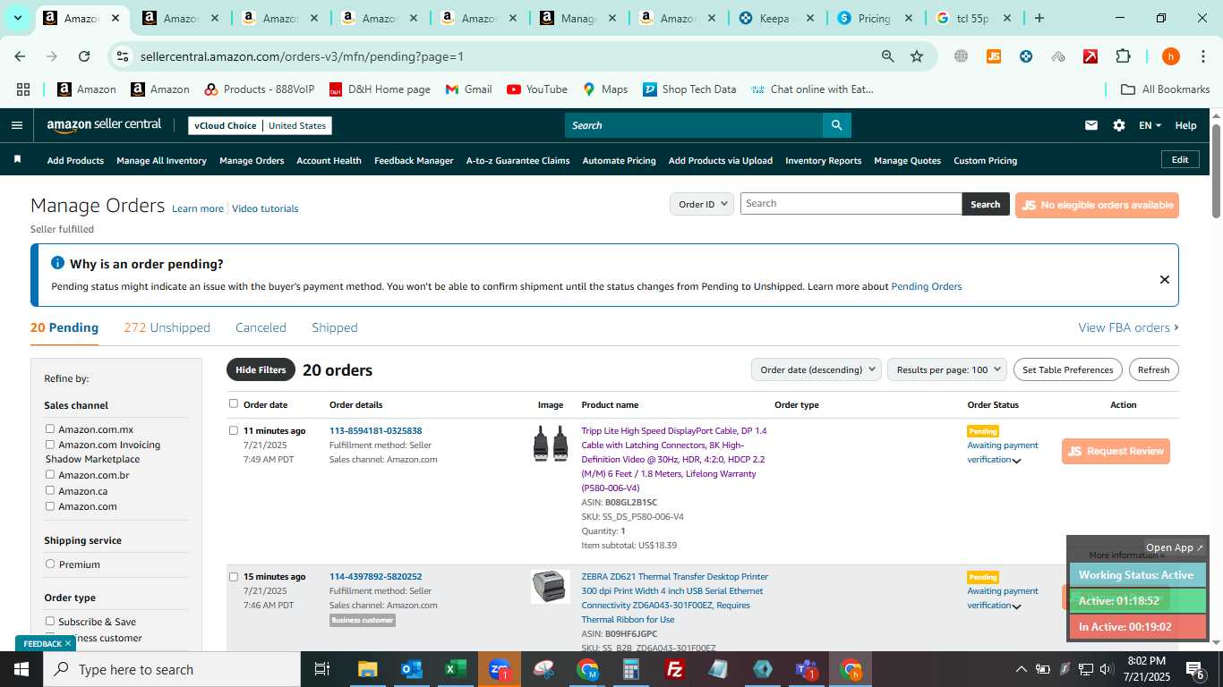The height and width of the screenshot is (687, 1223).
Task: Open the YouTube bookmark
Action: click(537, 89)
